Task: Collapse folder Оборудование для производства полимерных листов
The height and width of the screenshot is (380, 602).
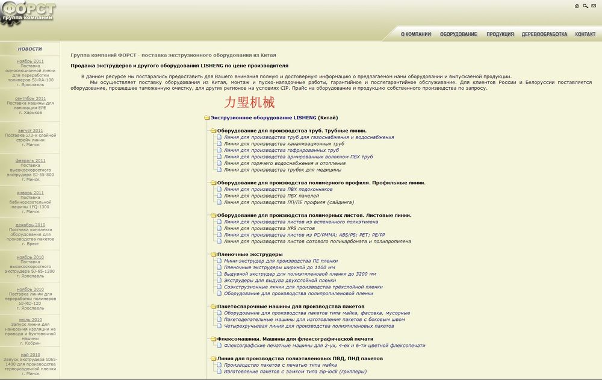Action: pyautogui.click(x=214, y=216)
